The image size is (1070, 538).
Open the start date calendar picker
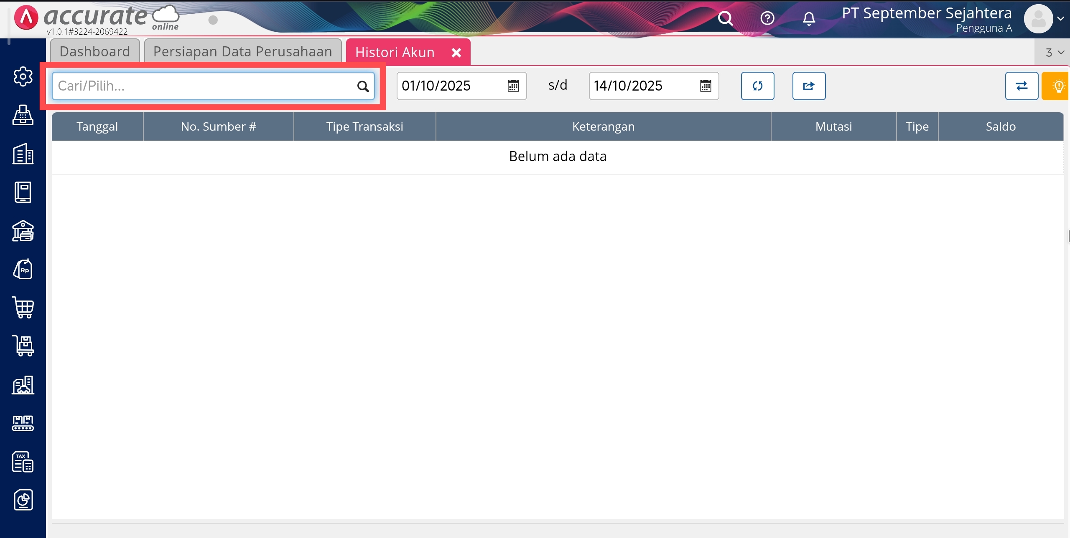513,86
